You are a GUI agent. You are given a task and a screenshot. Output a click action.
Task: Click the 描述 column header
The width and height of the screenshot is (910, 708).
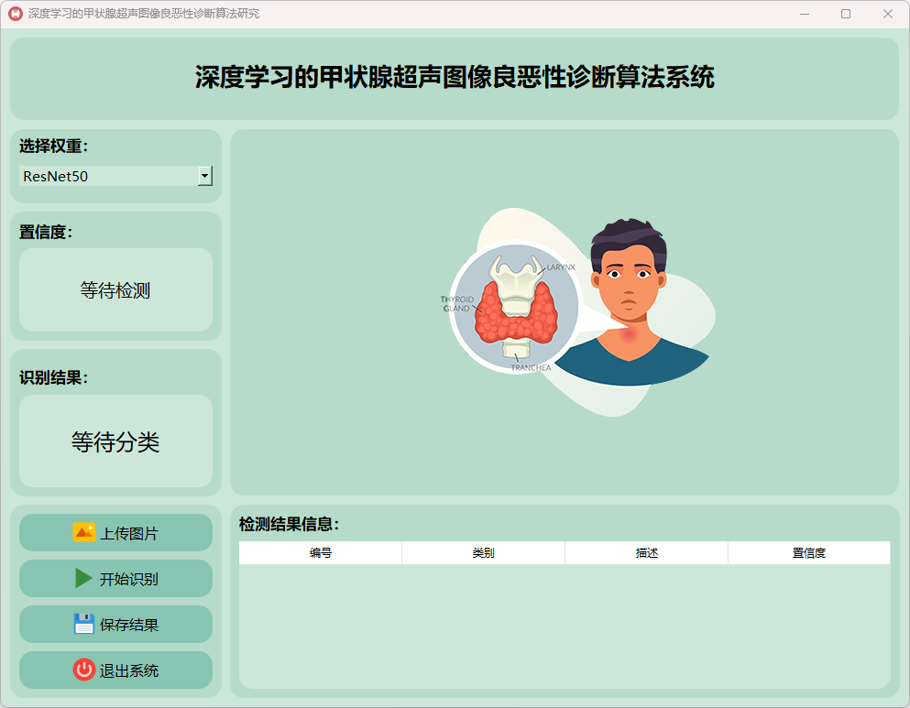[646, 553]
